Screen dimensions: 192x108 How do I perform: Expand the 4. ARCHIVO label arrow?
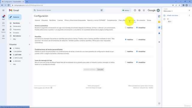tap(9, 61)
